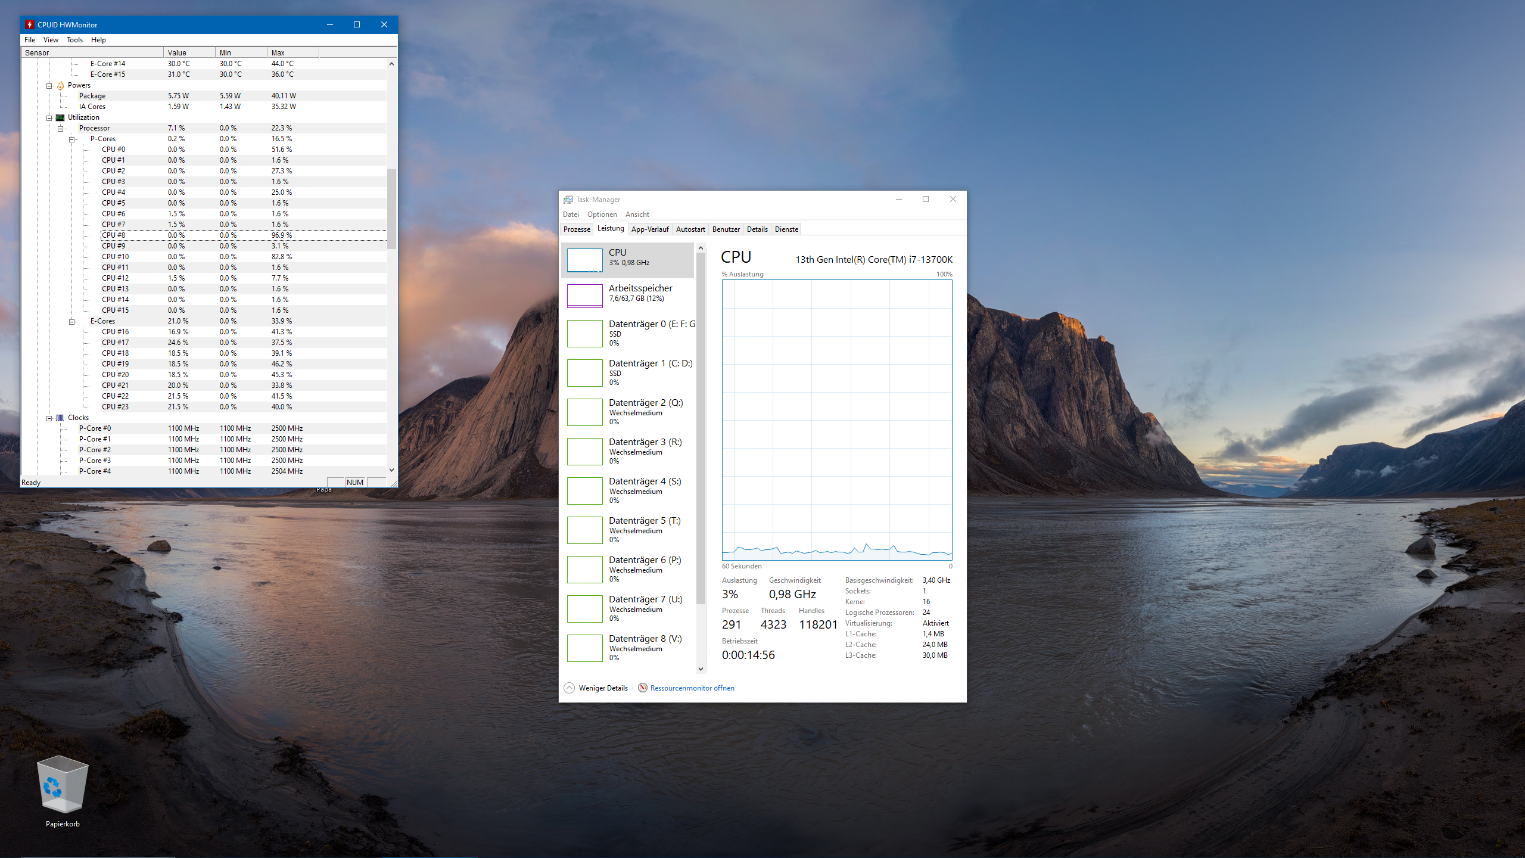Collapse the Clocks tree node
The height and width of the screenshot is (858, 1525).
(x=49, y=418)
